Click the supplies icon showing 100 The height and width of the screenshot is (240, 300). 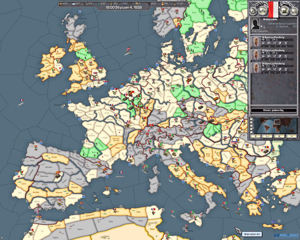(x=111, y=4)
